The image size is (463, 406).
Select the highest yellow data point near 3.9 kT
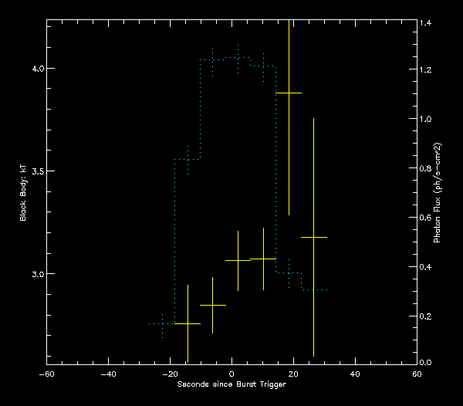pyautogui.click(x=289, y=93)
